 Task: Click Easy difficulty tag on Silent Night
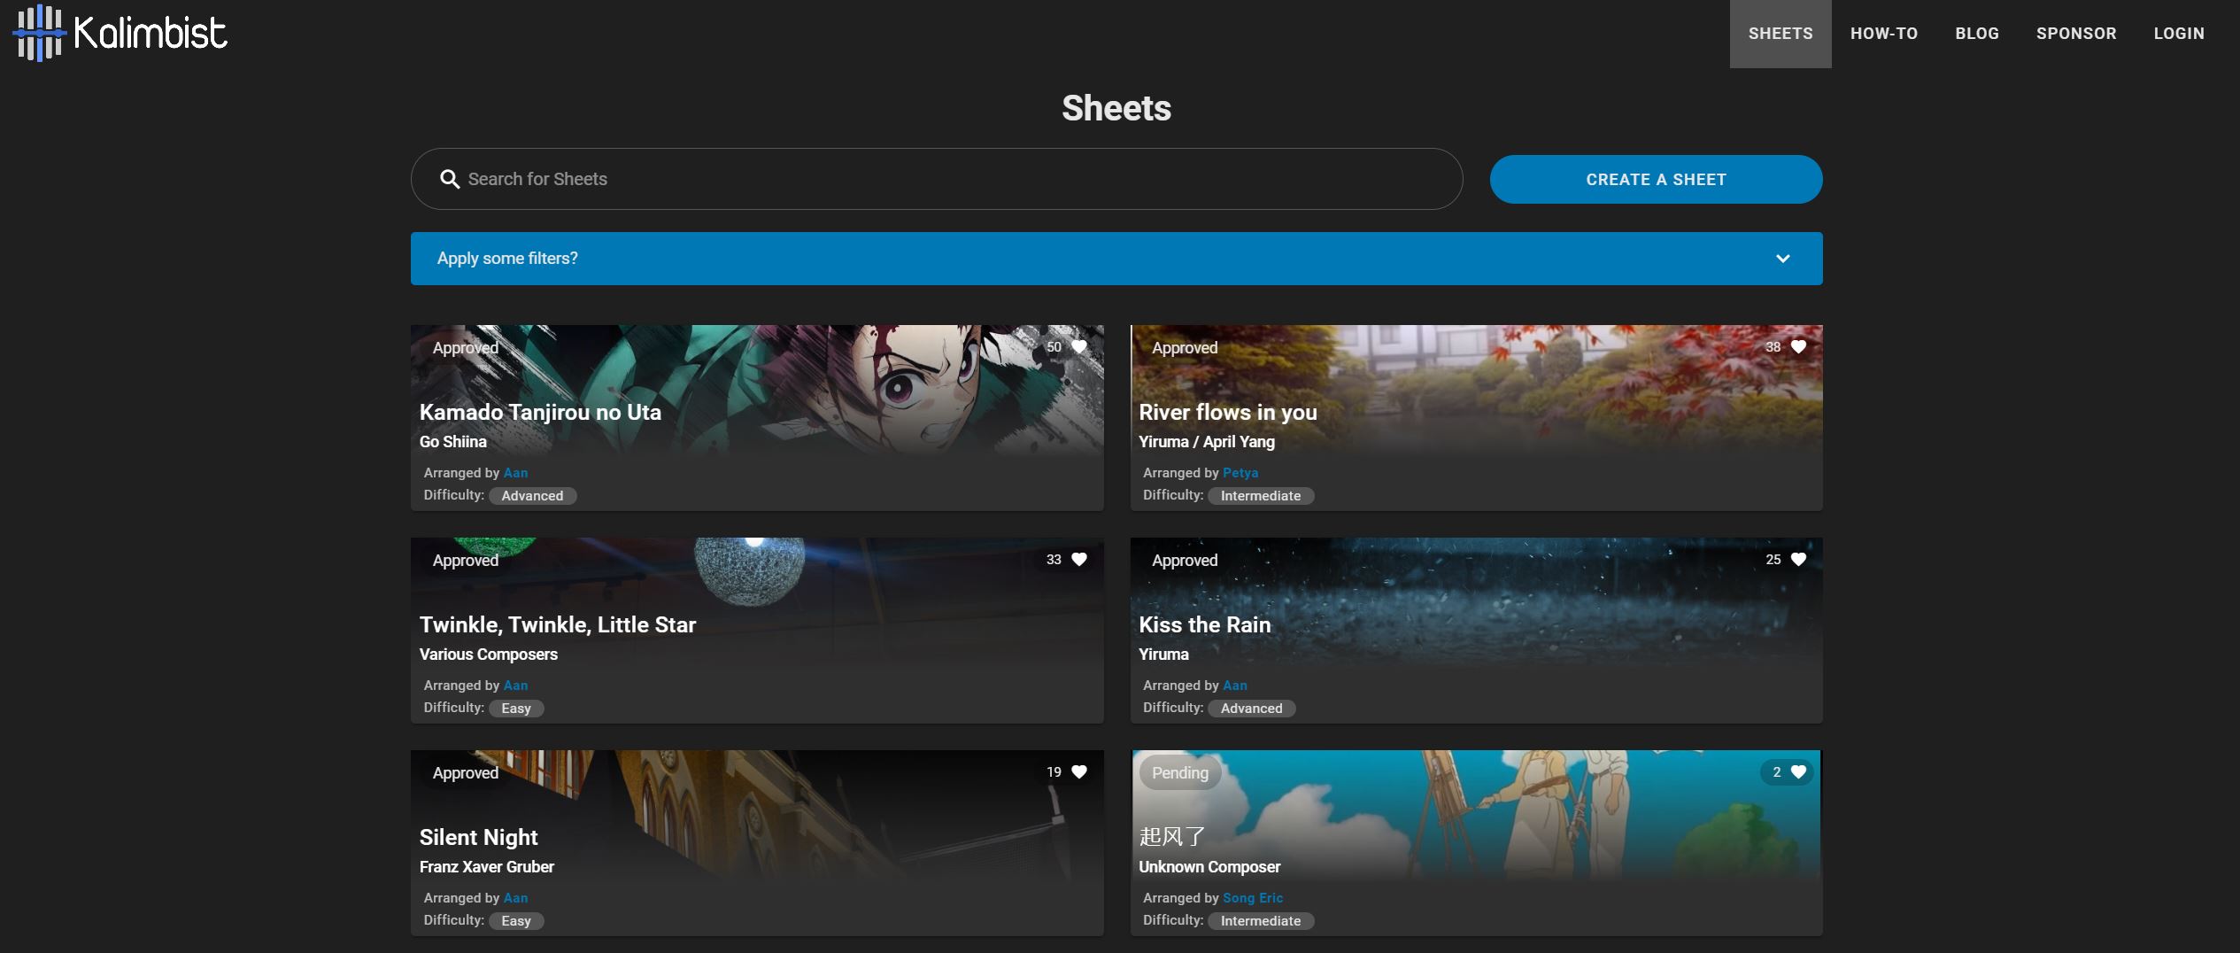point(516,921)
